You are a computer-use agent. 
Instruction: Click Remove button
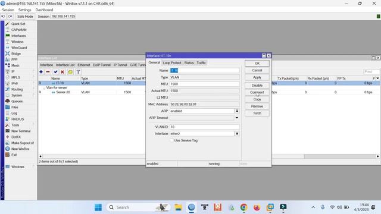tap(257, 106)
